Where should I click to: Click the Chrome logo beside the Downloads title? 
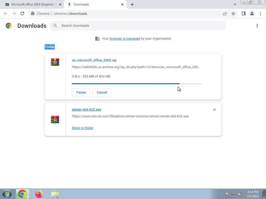[9, 26]
